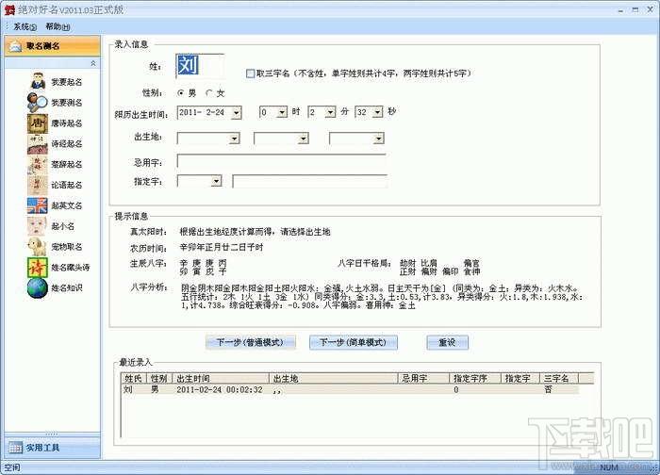The image size is (660, 475).
Task: Open the 帮助 menu
Action: click(58, 27)
